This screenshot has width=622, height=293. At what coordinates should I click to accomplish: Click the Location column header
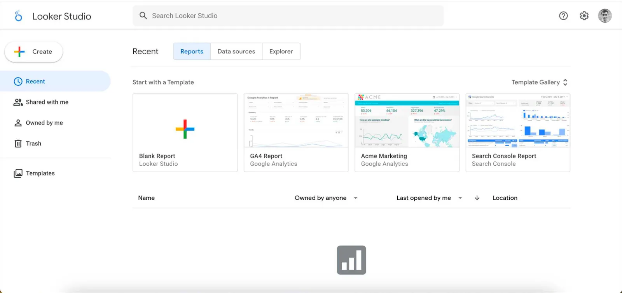click(505, 198)
